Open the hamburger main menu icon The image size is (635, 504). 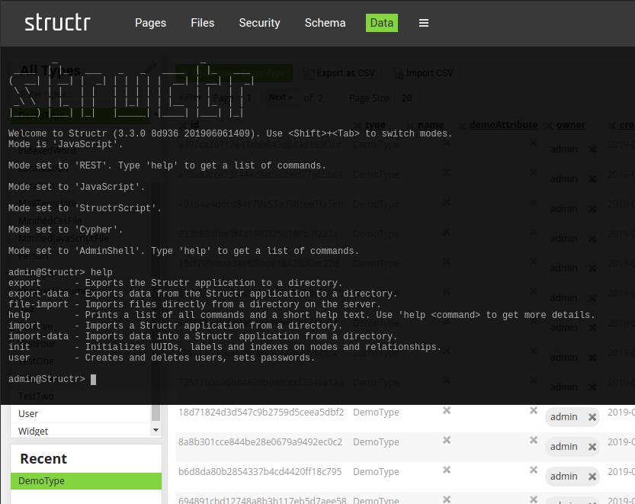click(424, 23)
